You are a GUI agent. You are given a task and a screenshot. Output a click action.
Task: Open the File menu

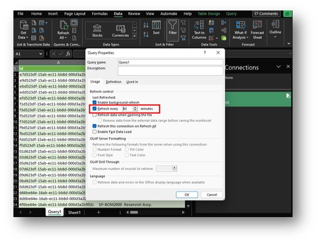point(21,13)
